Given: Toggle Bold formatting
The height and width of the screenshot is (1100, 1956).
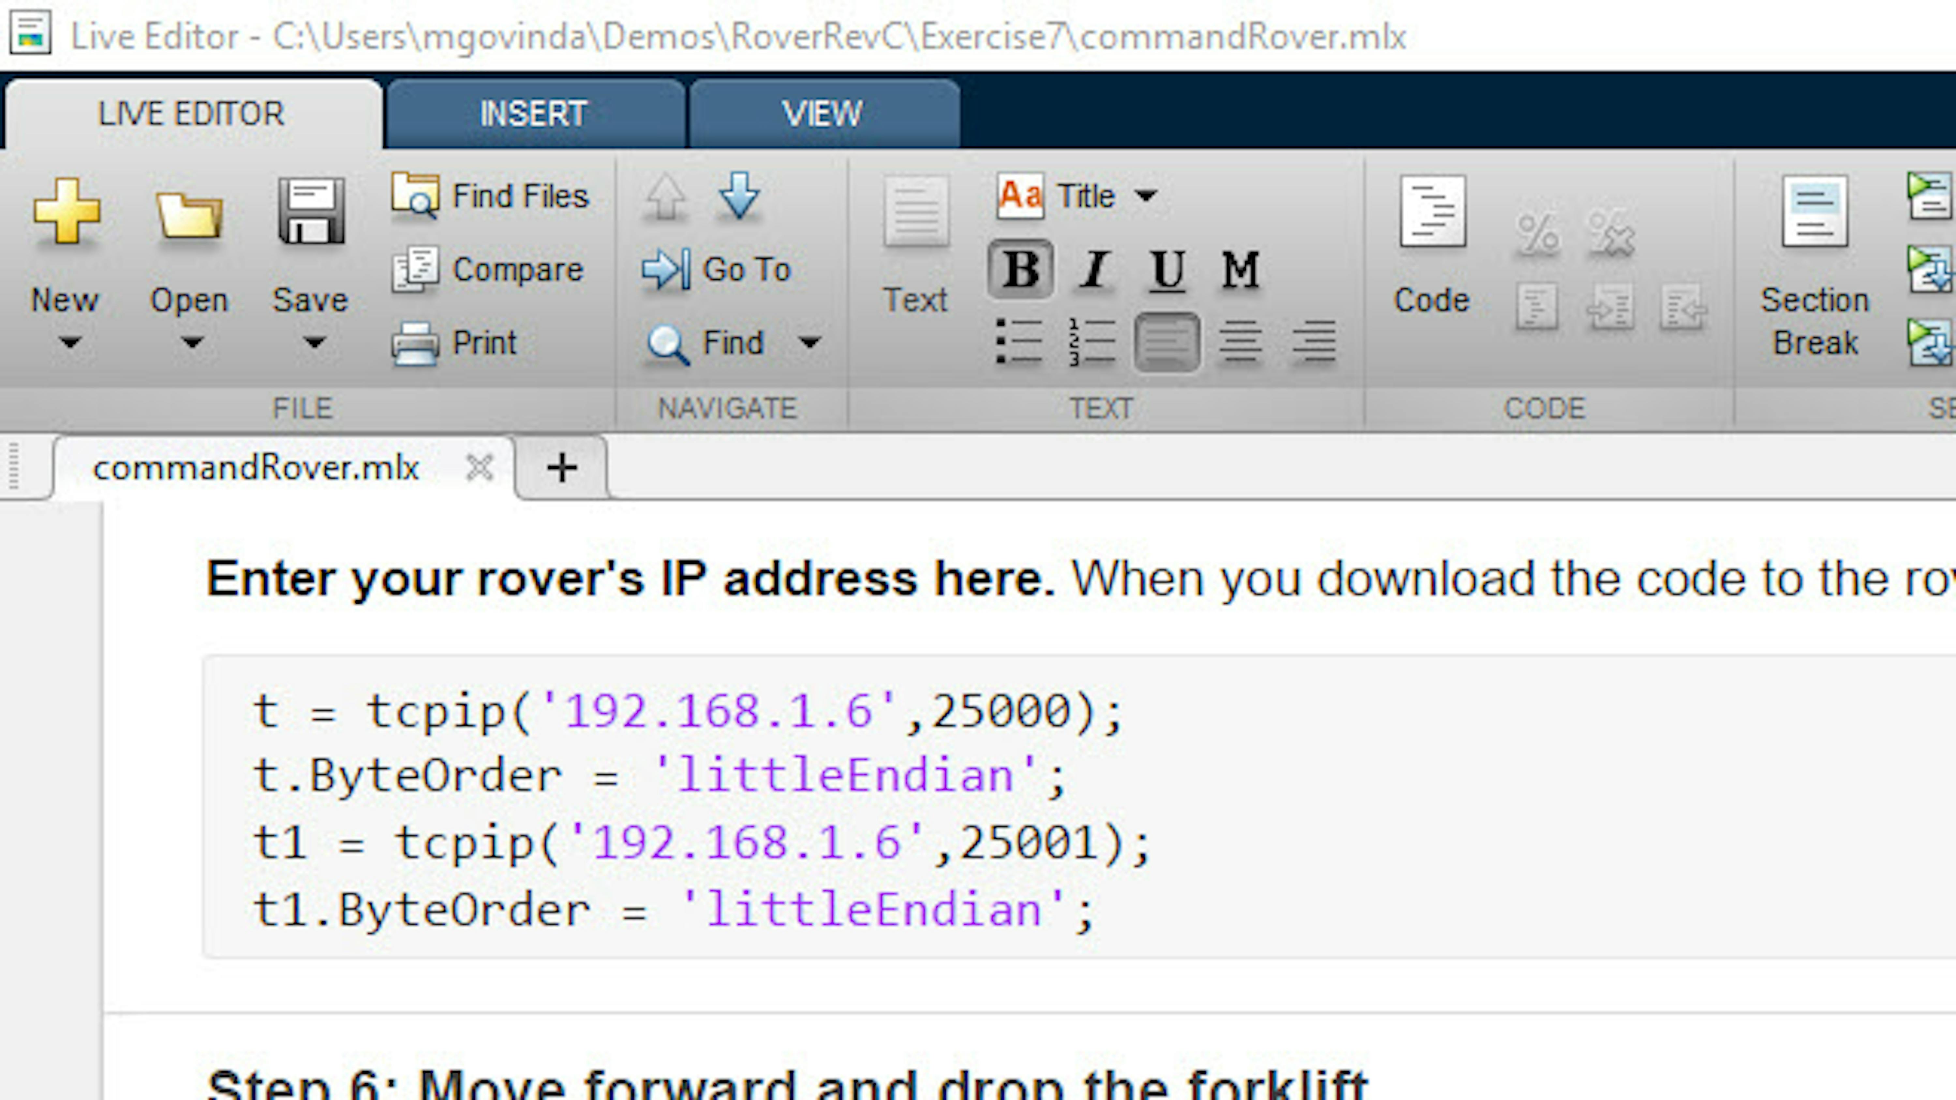Looking at the screenshot, I should (x=1020, y=270).
